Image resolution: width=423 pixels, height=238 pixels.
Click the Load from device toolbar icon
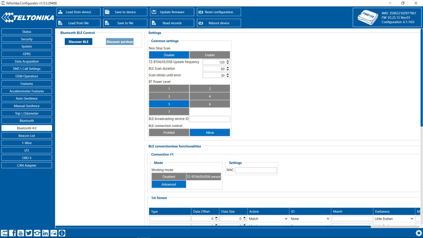click(60, 12)
